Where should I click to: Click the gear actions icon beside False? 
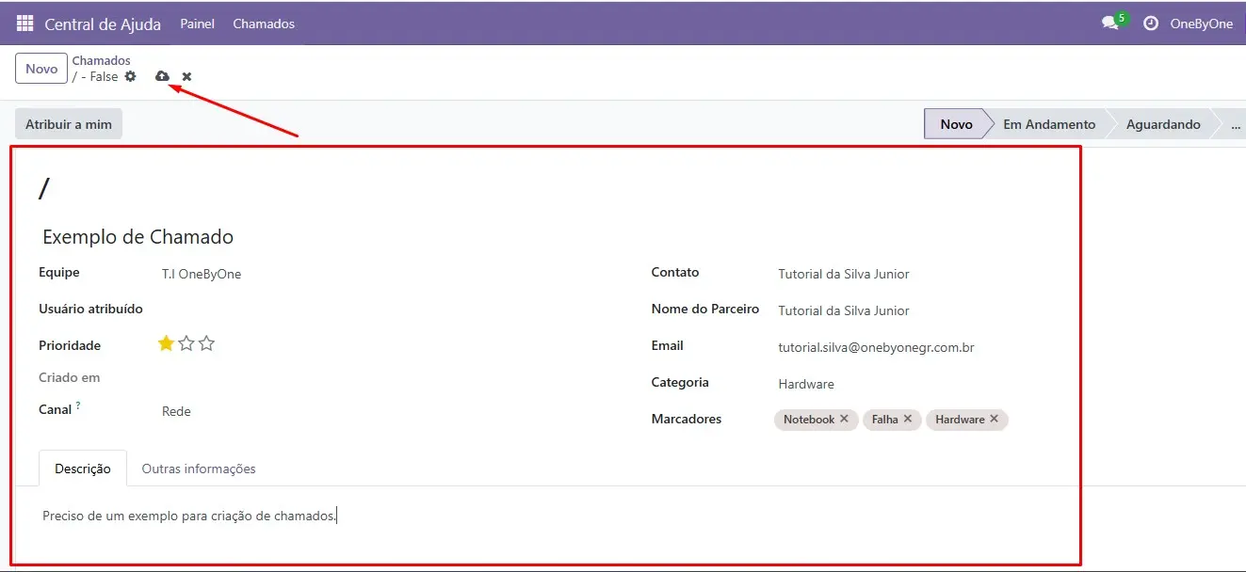[131, 76]
